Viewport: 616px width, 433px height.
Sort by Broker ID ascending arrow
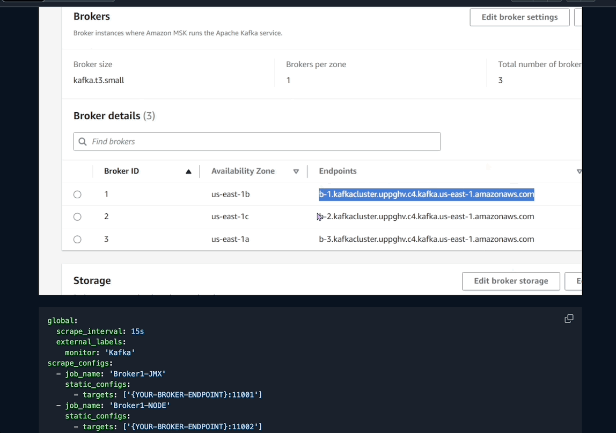(x=188, y=171)
